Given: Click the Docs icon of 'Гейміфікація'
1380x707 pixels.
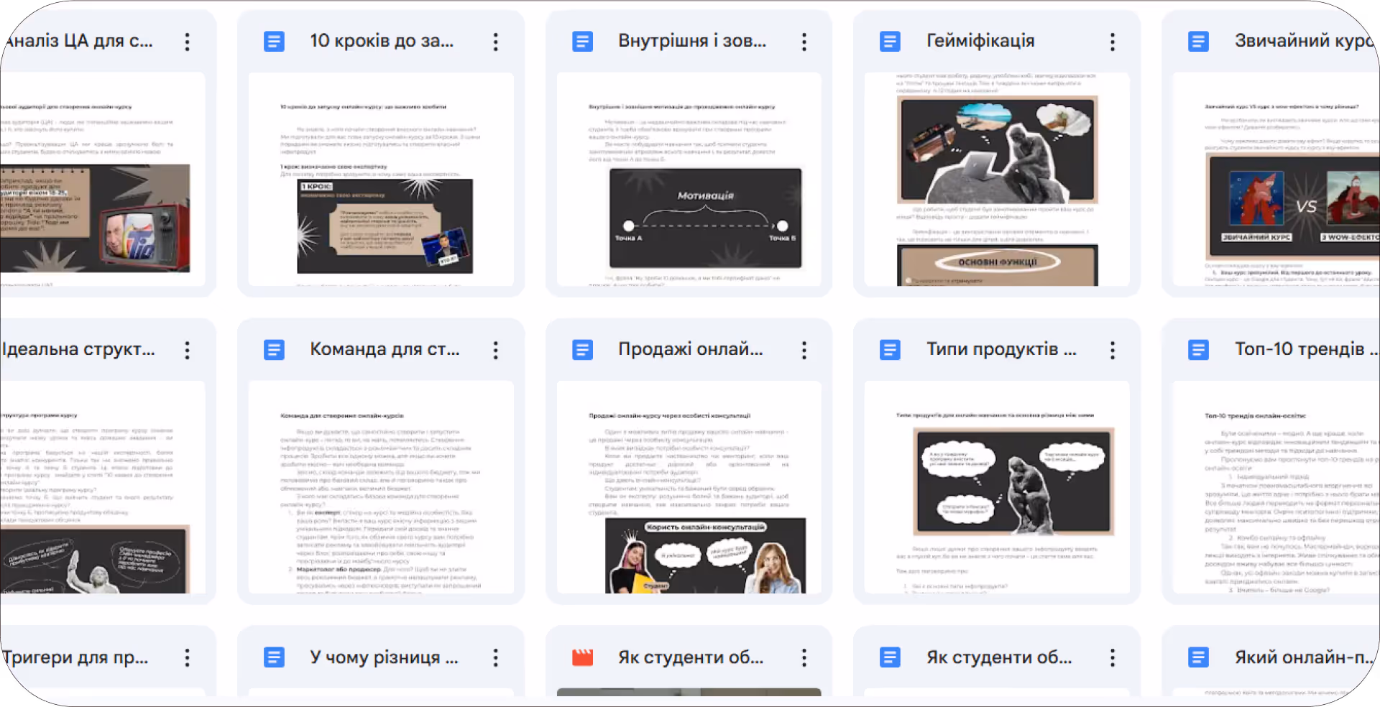Looking at the screenshot, I should 890,42.
